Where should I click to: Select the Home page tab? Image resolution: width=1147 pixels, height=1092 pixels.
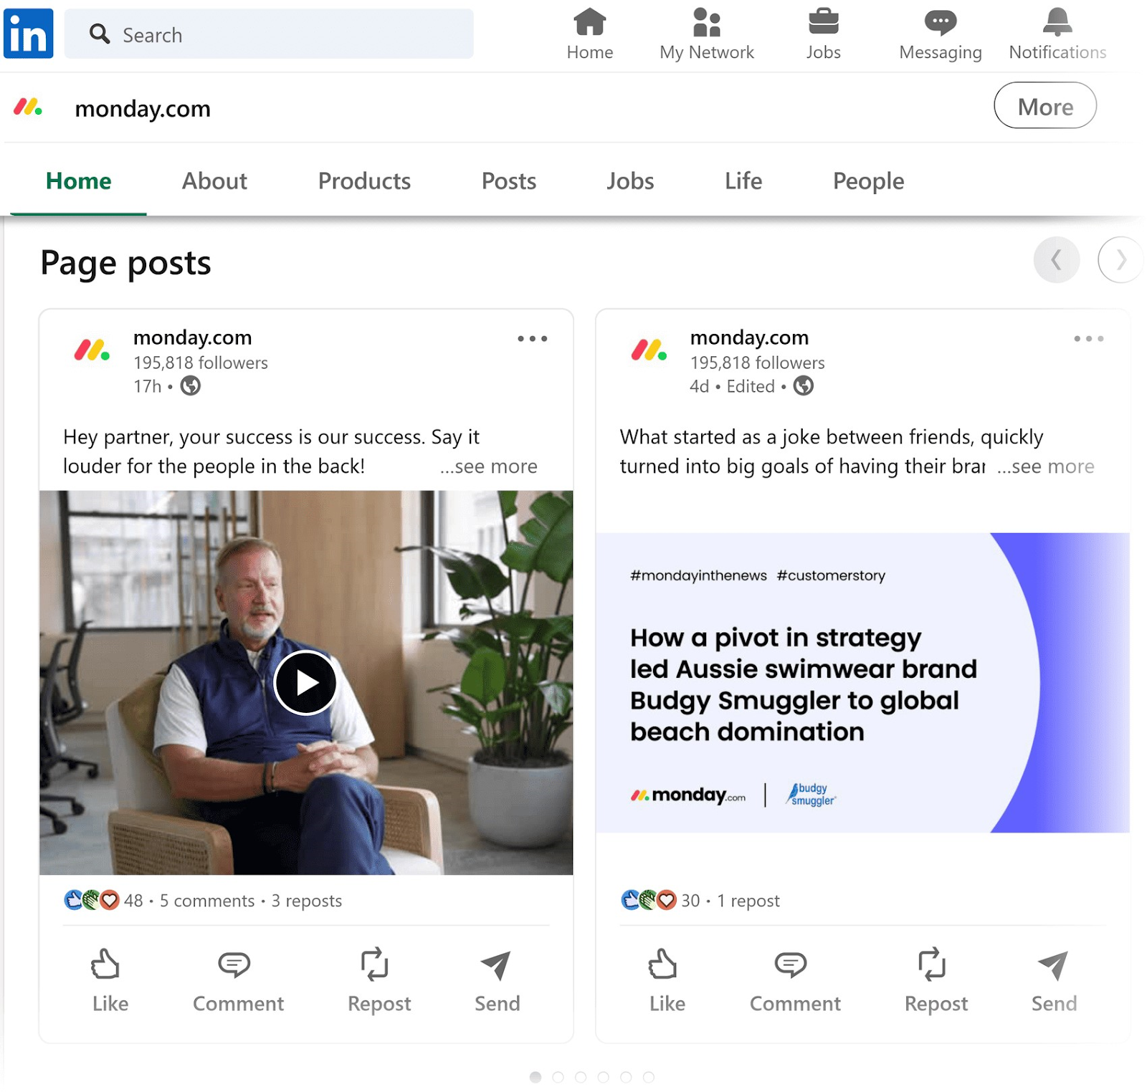tap(78, 181)
